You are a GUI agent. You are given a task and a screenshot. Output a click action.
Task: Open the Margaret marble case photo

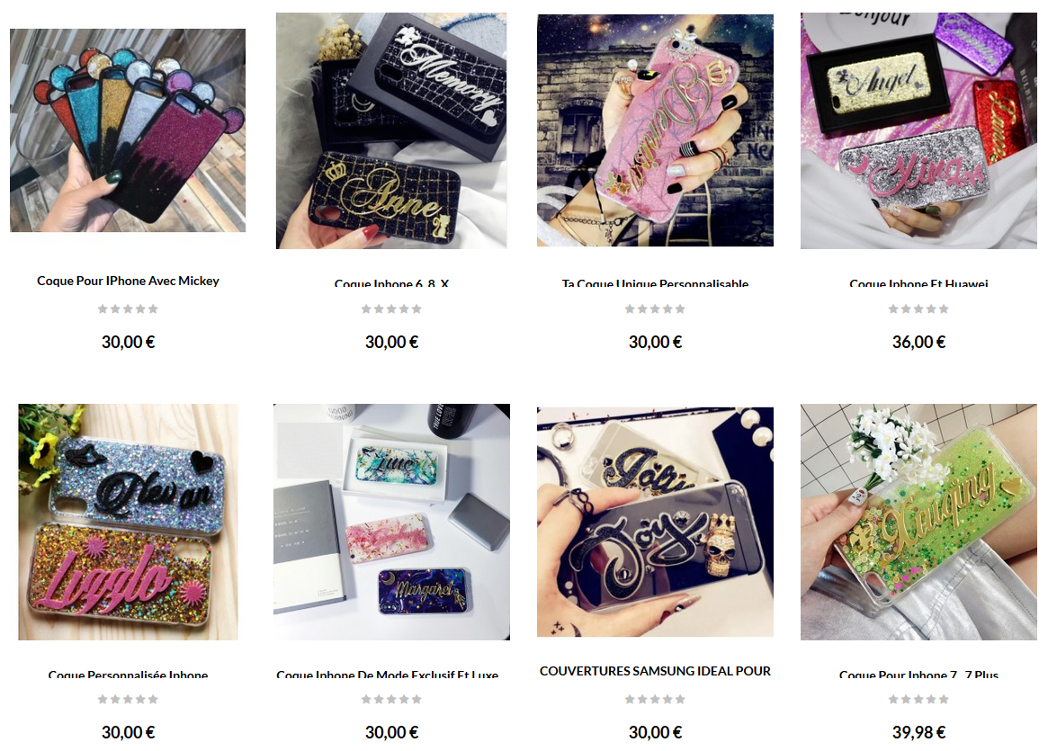[x=391, y=522]
